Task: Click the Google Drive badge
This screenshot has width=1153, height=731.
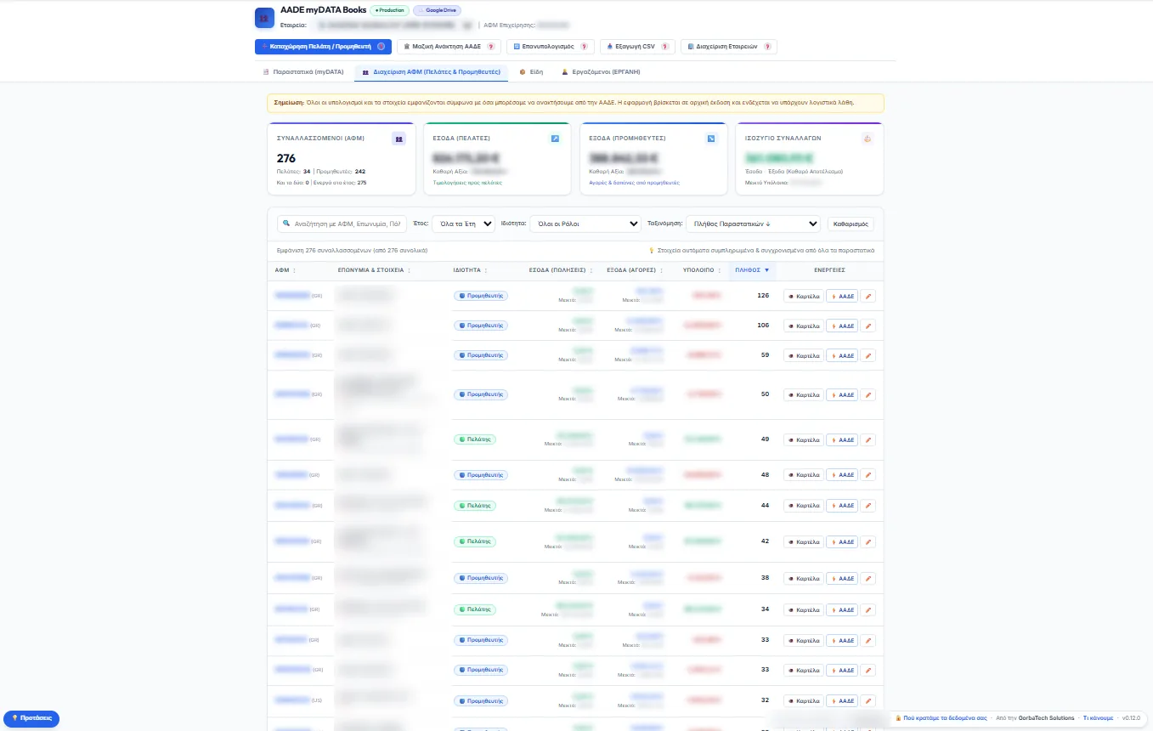Action: point(437,10)
